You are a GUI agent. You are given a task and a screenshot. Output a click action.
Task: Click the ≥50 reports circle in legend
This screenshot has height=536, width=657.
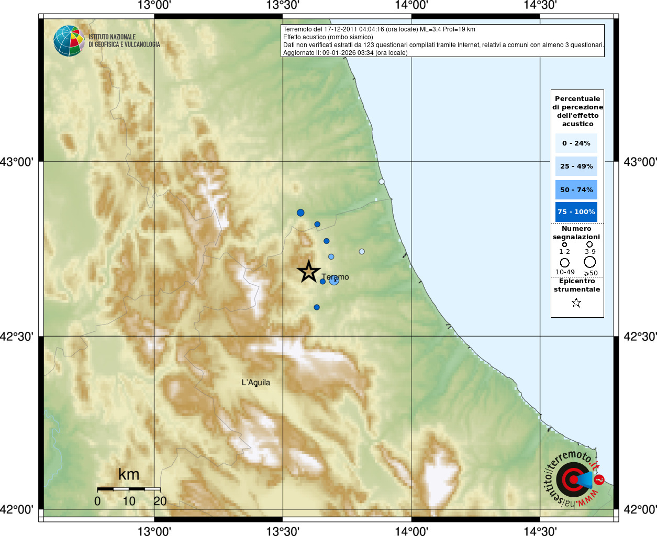[x=589, y=262]
